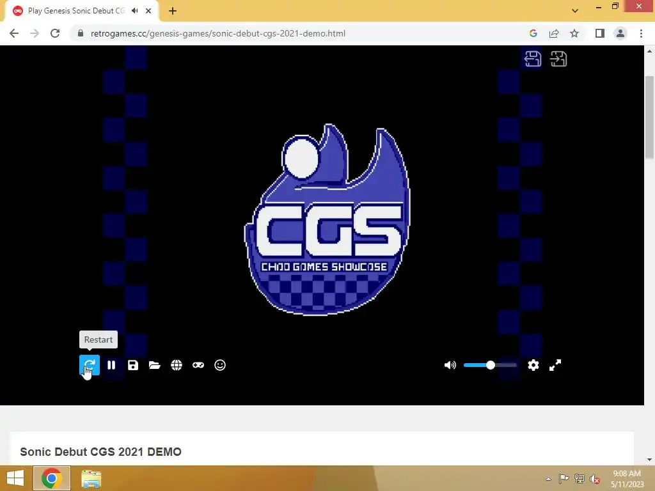Toggle browser side panel
The image size is (655, 491).
[600, 33]
